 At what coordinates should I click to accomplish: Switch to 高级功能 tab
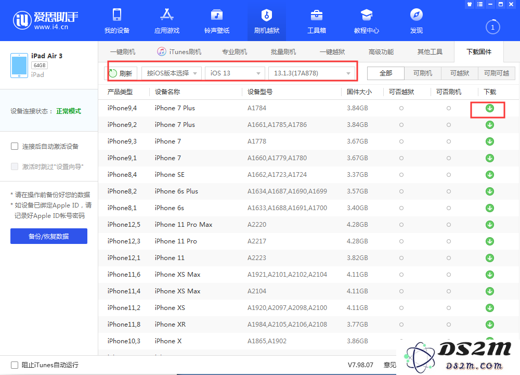(x=381, y=51)
